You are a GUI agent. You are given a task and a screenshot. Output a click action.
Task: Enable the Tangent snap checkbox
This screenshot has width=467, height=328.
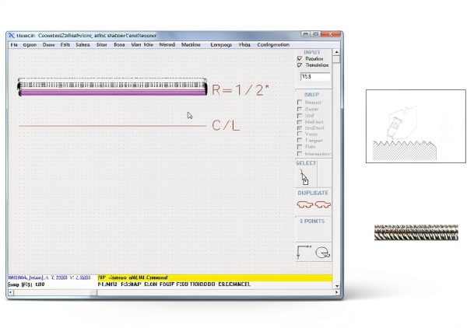[x=300, y=141]
